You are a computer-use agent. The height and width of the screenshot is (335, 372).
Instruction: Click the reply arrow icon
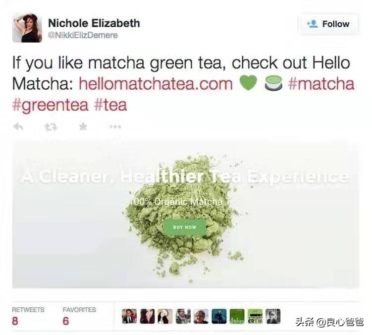click(18, 127)
